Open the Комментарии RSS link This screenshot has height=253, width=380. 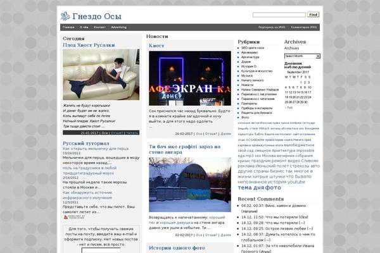tap(304, 27)
